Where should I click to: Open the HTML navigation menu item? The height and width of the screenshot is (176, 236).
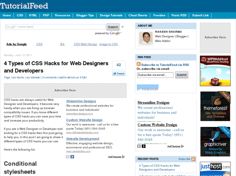click(33, 16)
